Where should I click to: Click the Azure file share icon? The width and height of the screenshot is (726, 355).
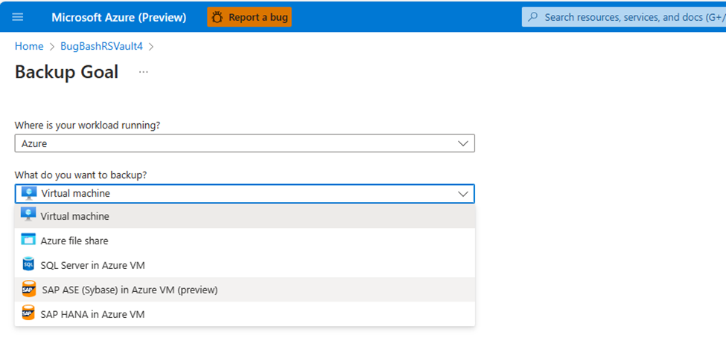coord(28,240)
